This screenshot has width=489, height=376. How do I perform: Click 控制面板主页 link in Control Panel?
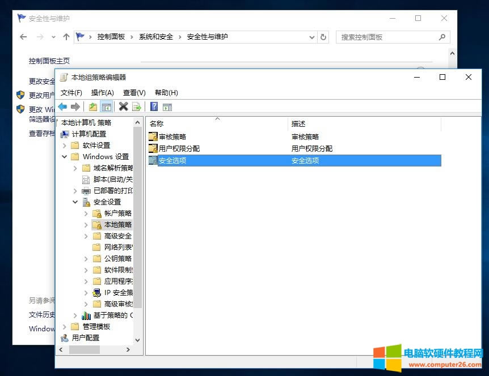click(x=49, y=61)
